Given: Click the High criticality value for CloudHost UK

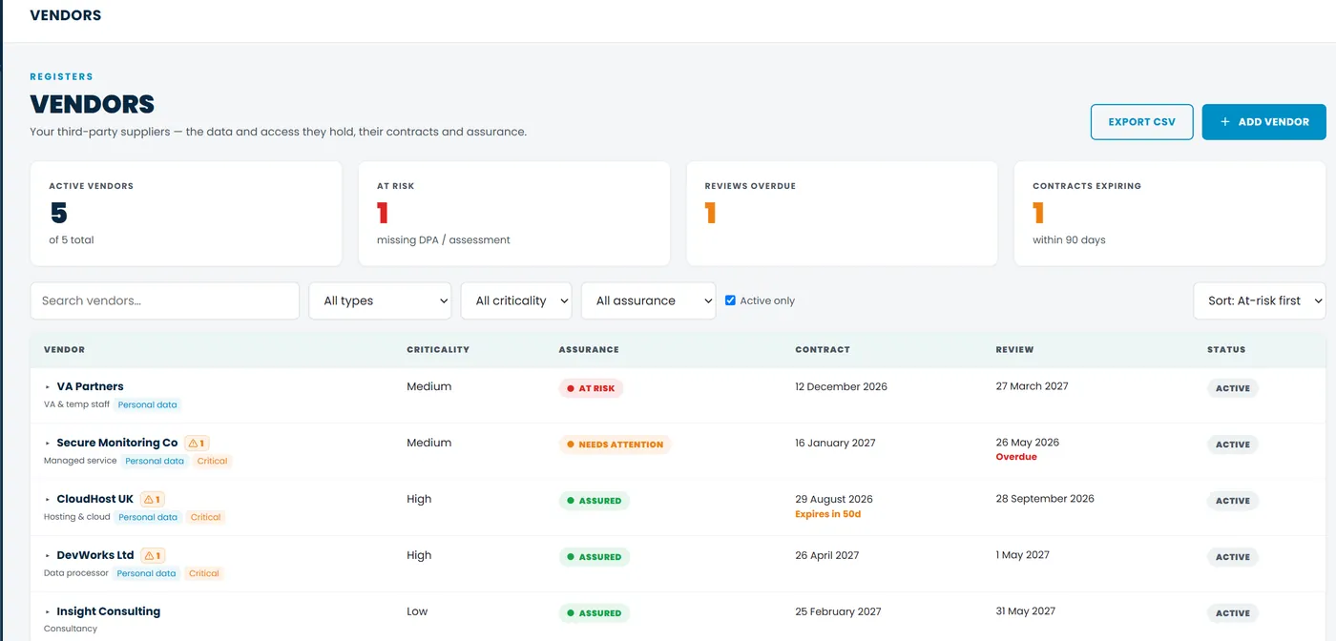Looking at the screenshot, I should pos(419,499).
